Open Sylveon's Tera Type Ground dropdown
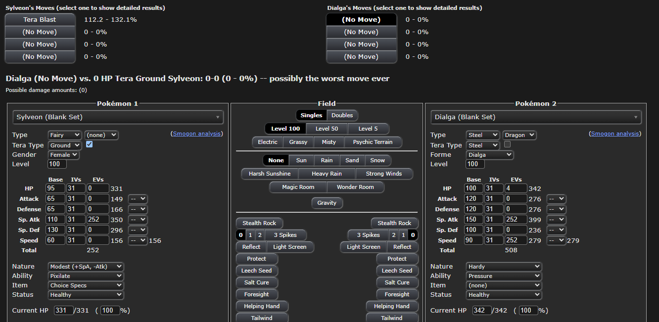 [x=65, y=145]
